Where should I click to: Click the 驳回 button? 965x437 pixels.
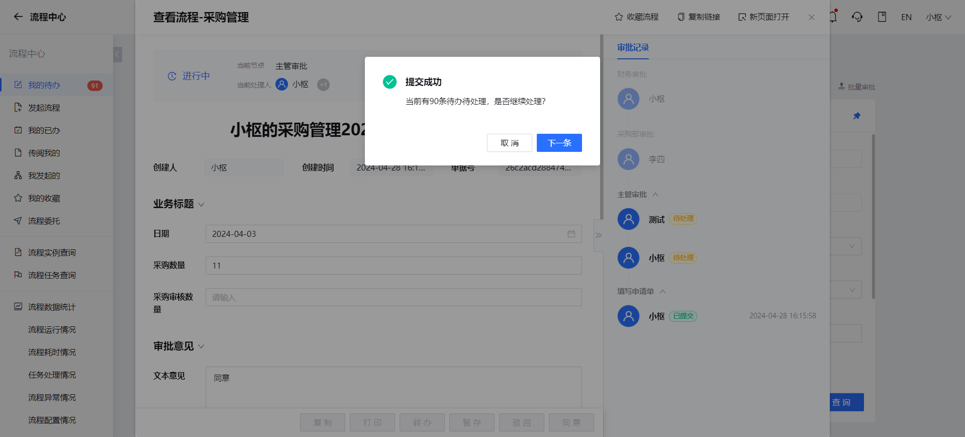click(x=522, y=422)
